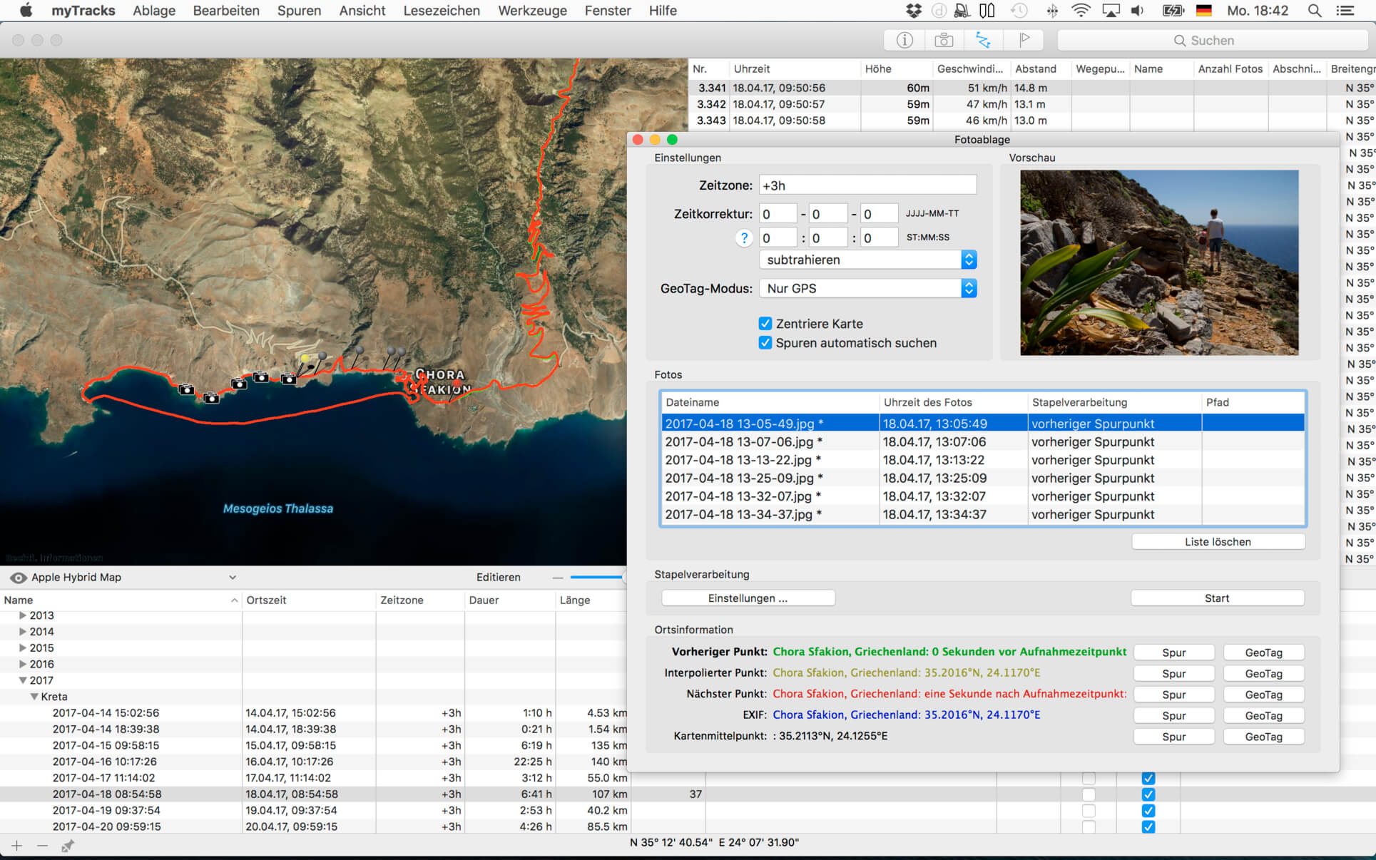Open Apple Hybrid Map type dropdown
The height and width of the screenshot is (860, 1376).
133,578
